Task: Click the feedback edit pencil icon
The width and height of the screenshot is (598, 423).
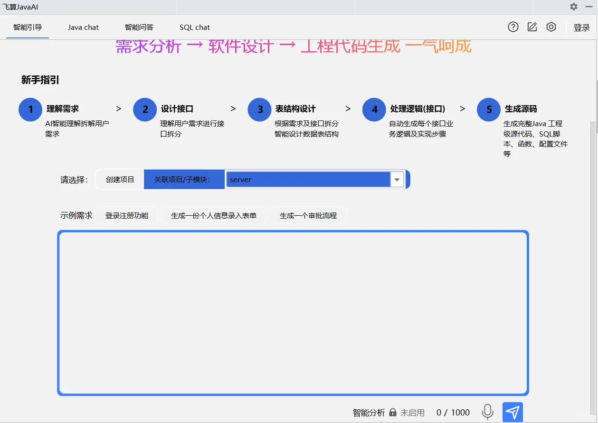Action: (532, 27)
